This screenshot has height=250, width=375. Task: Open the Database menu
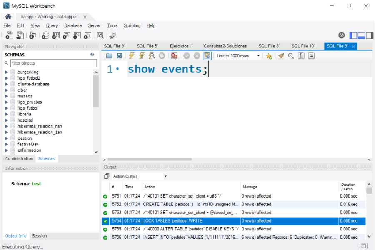73,25
